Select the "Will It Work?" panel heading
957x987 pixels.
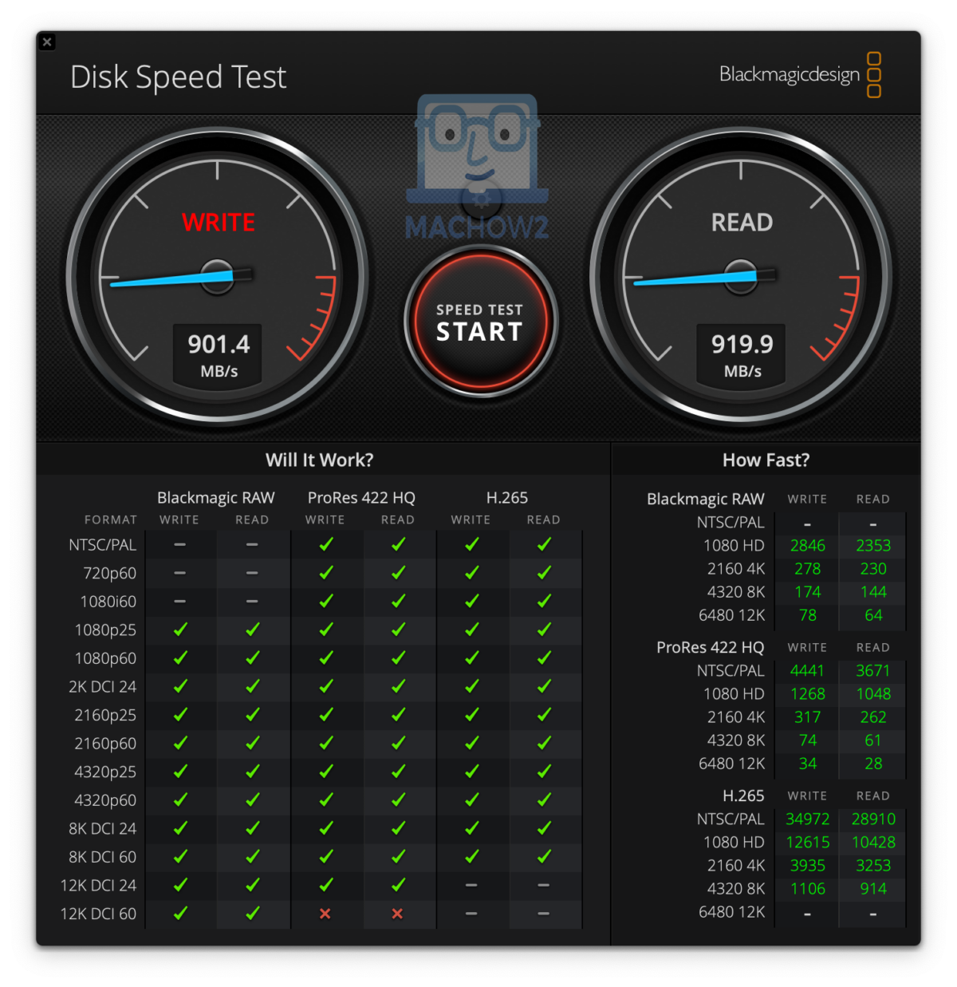click(319, 460)
